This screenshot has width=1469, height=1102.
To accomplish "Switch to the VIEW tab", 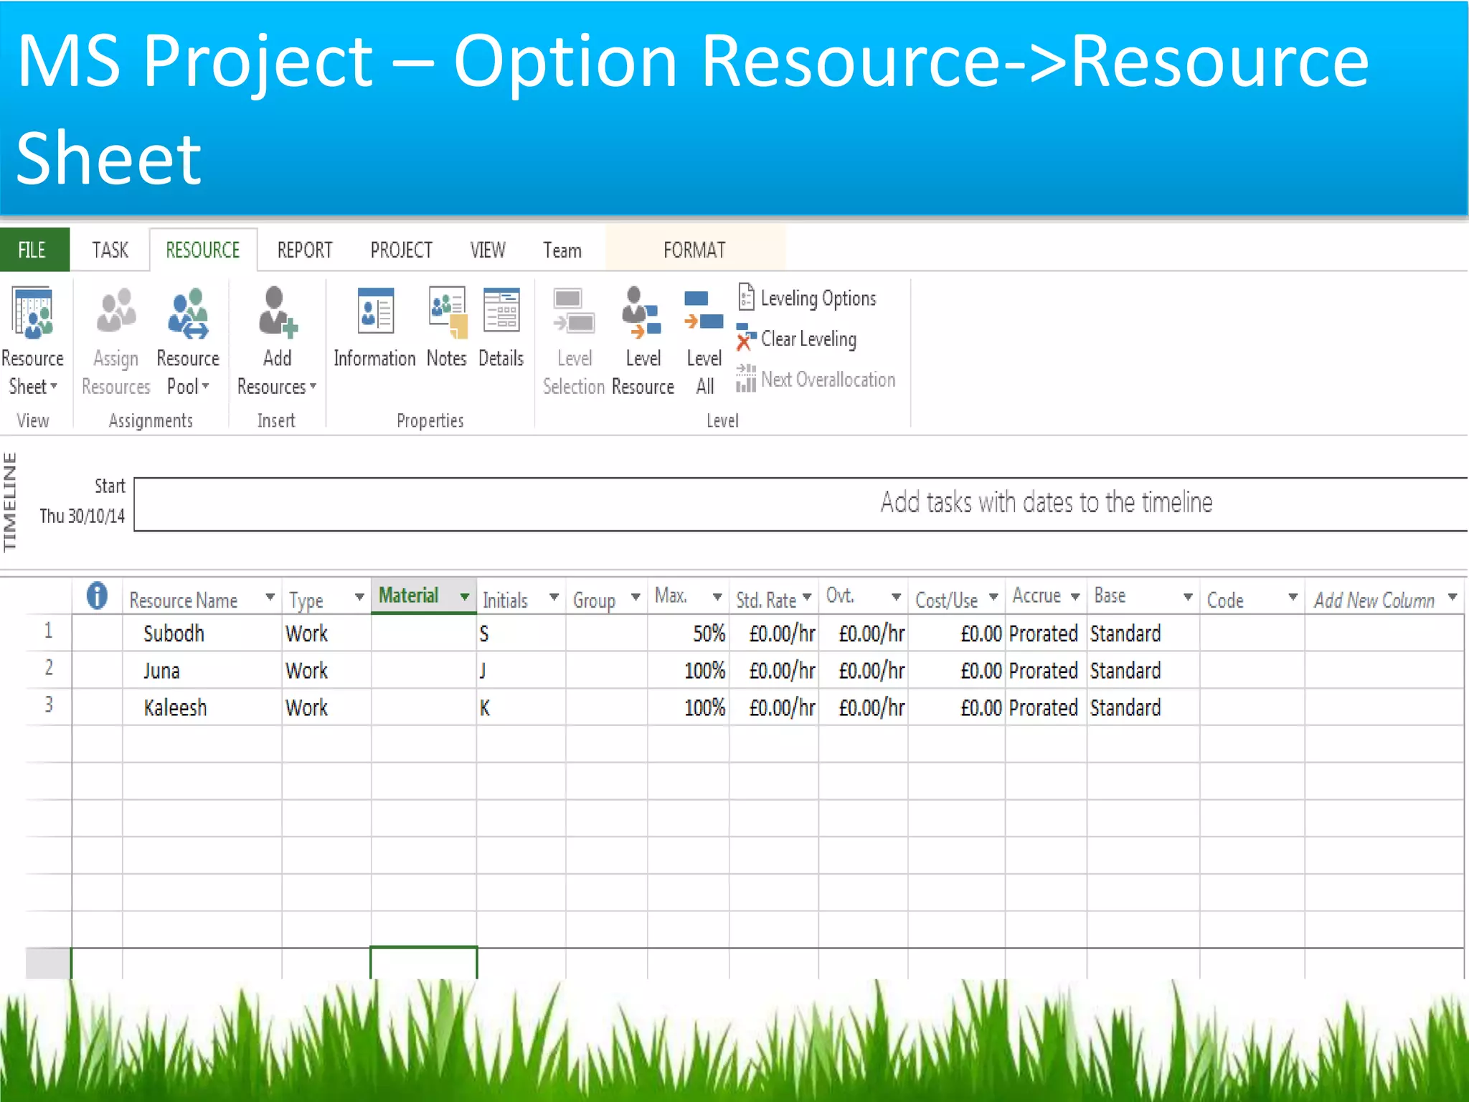I will point(488,250).
